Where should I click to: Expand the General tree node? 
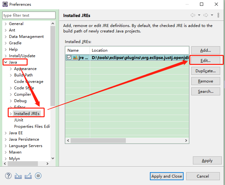tap(5, 24)
